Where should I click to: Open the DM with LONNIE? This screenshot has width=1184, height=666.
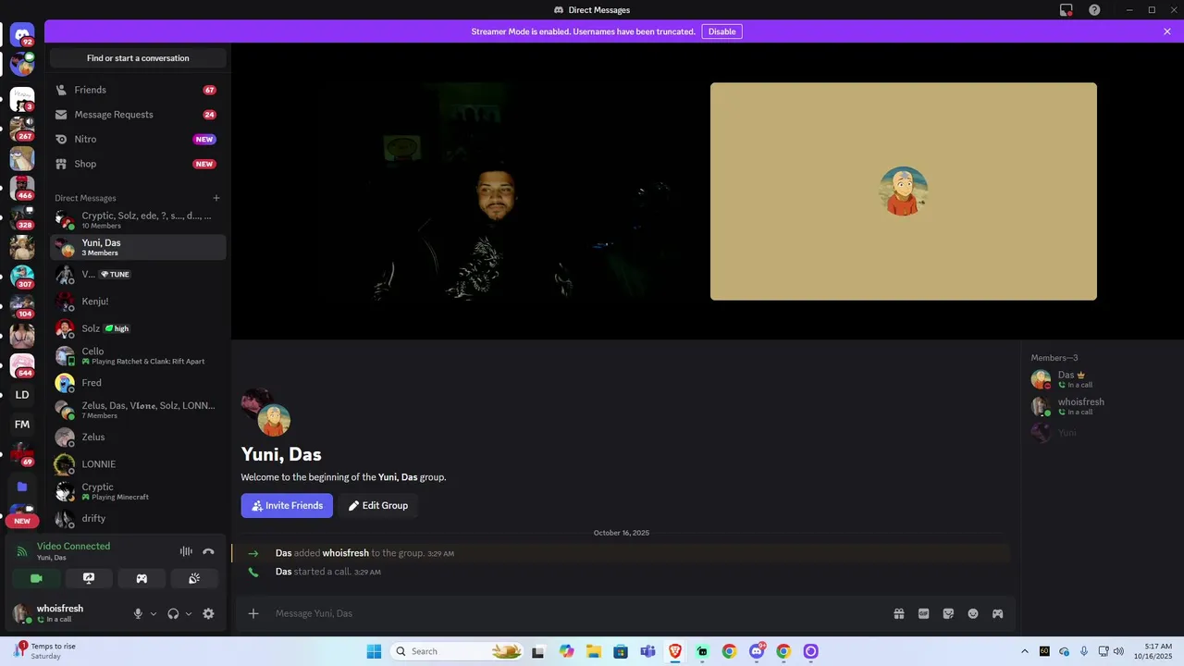click(x=138, y=464)
